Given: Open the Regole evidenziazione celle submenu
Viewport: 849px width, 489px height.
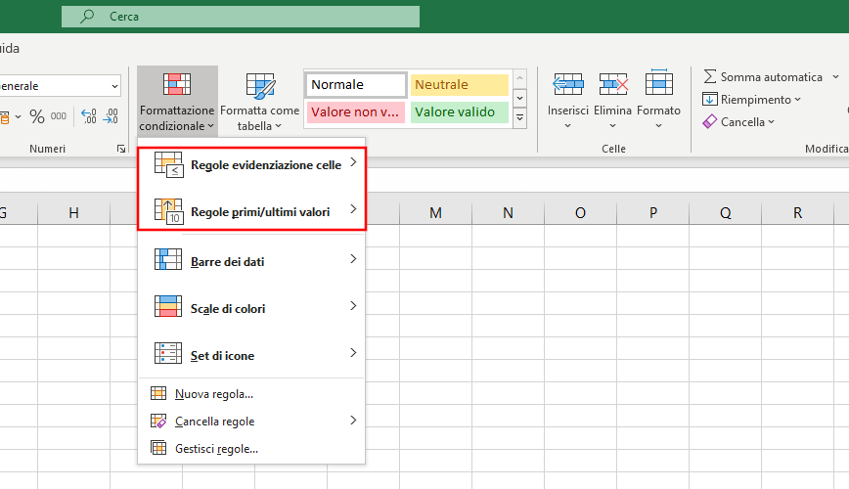Looking at the screenshot, I should [251, 164].
